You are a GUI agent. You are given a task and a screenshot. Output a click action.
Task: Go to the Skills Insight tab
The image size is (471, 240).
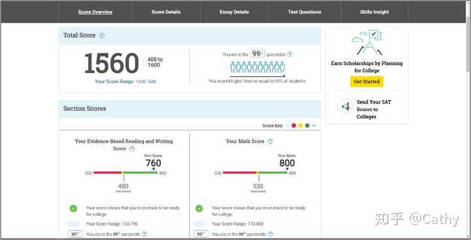(374, 12)
